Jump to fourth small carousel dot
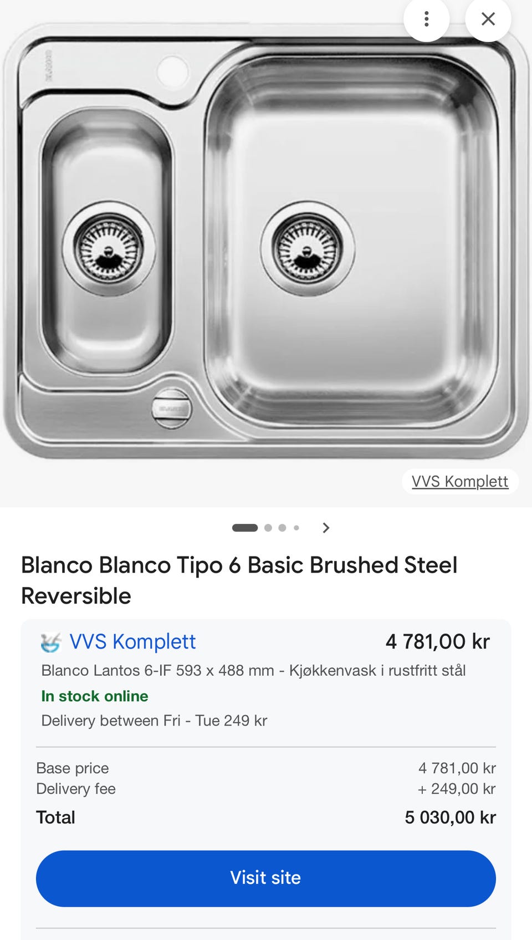The width and height of the screenshot is (532, 940). pyautogui.click(x=296, y=528)
